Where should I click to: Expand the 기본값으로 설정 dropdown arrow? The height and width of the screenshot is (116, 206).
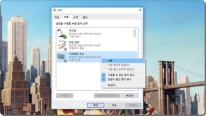pos(119,95)
